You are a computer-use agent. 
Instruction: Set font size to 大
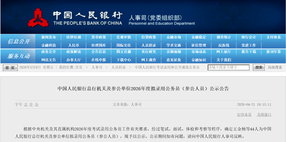tap(26, 105)
